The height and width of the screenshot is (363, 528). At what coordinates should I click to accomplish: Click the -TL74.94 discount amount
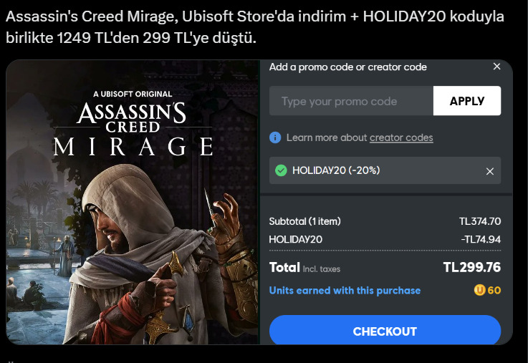[481, 239]
